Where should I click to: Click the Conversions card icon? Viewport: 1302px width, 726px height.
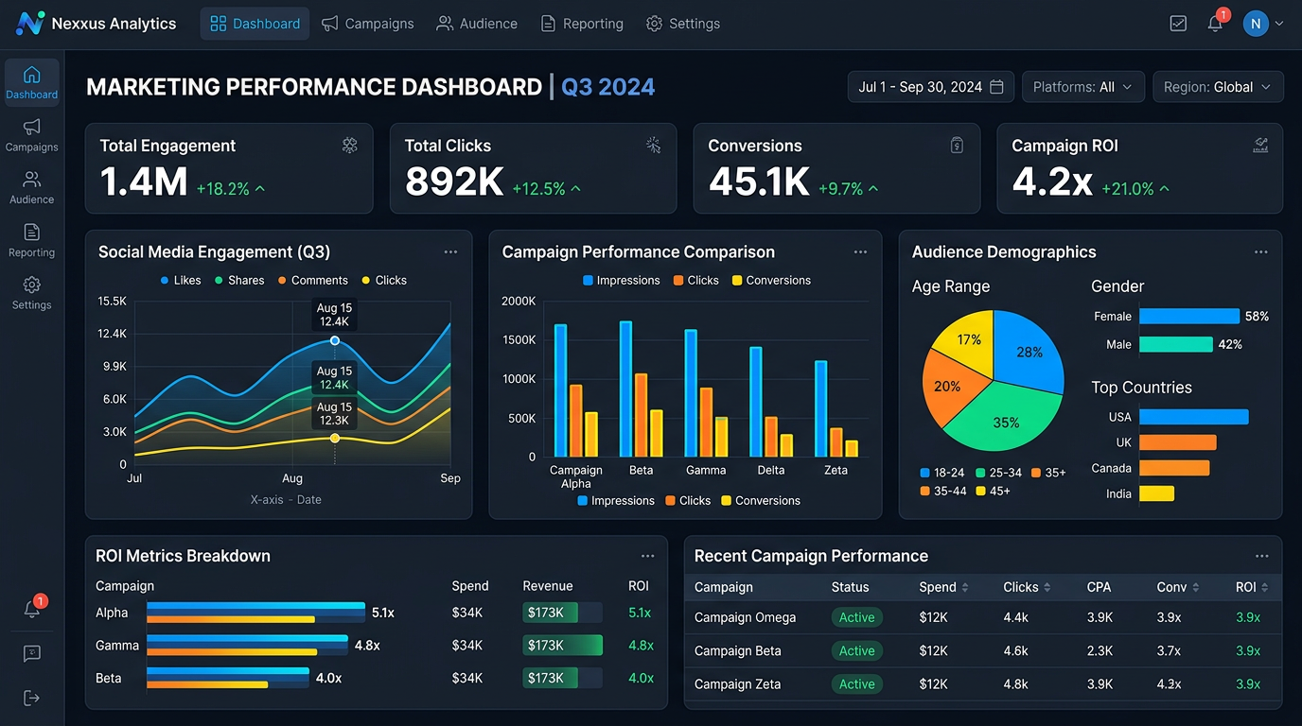[957, 145]
